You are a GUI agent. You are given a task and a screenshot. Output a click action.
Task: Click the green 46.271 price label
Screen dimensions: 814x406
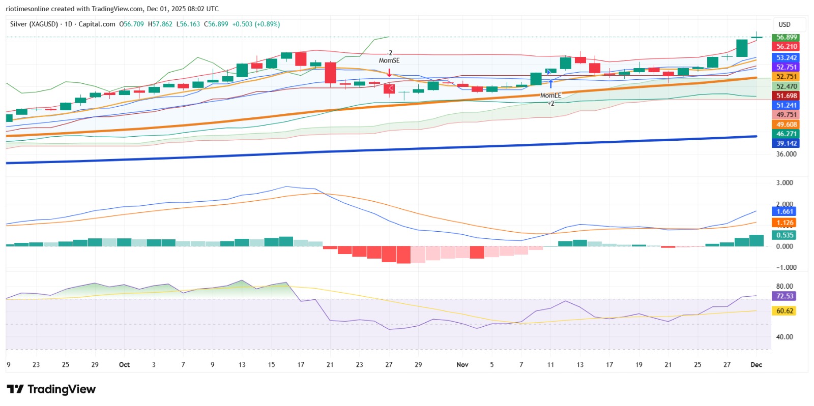click(x=786, y=134)
